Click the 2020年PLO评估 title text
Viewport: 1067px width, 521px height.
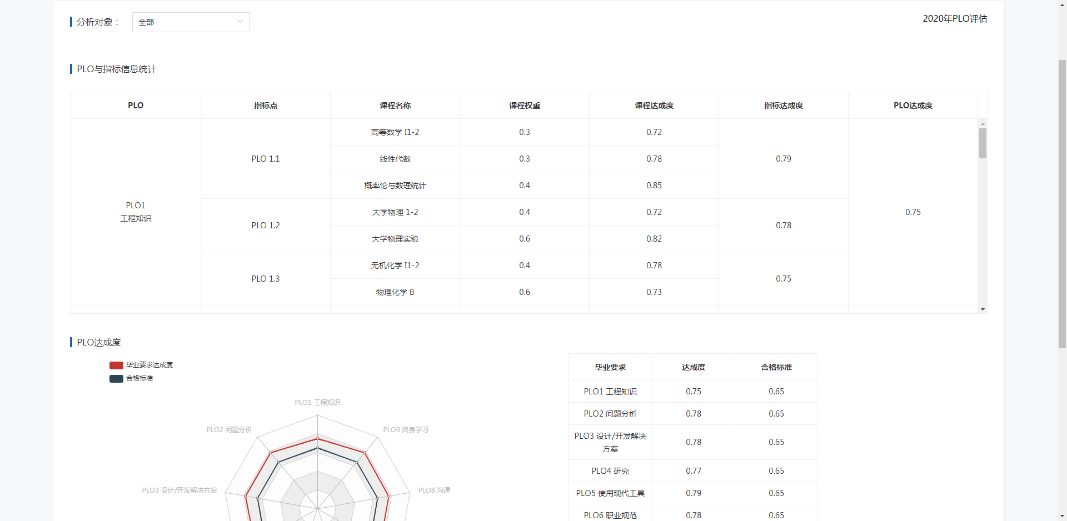(x=954, y=19)
